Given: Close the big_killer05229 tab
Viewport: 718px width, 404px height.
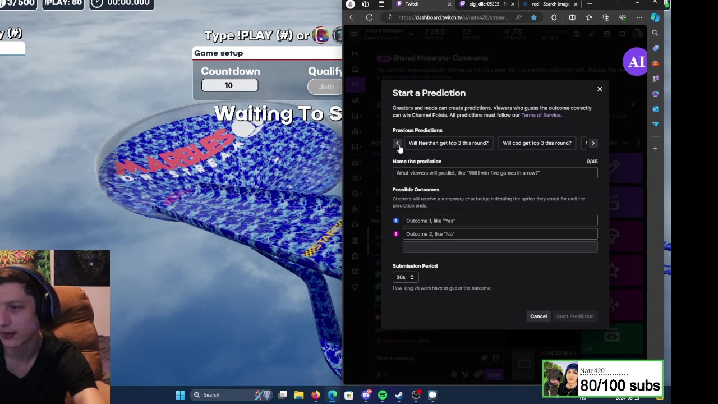Looking at the screenshot, I should 512,4.
